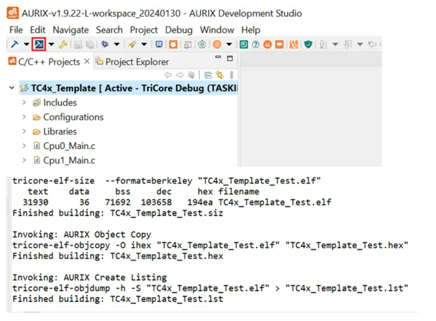Click the Debug bug icon

tap(105, 44)
